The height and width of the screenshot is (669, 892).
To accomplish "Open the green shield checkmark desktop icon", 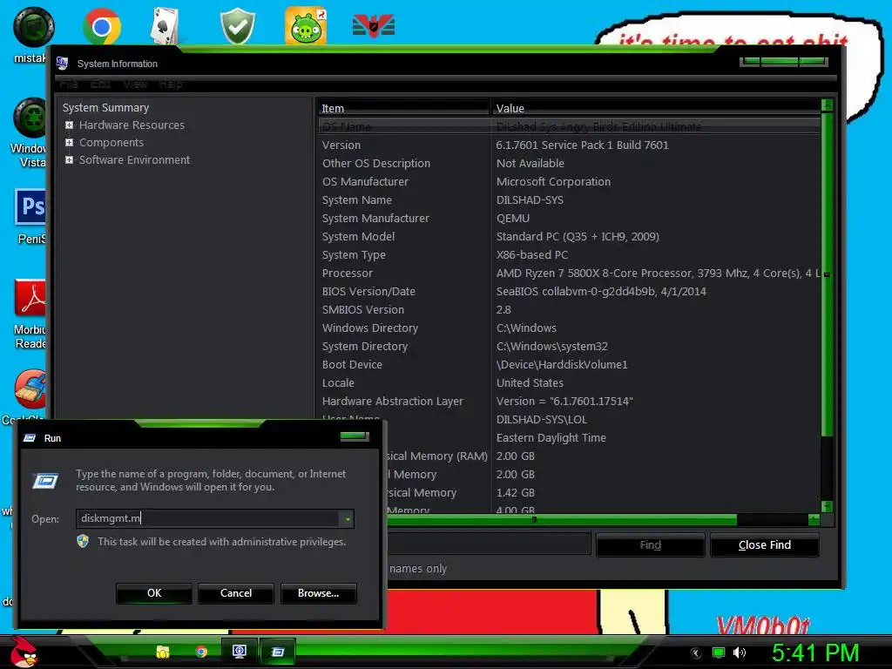I will [x=237, y=25].
